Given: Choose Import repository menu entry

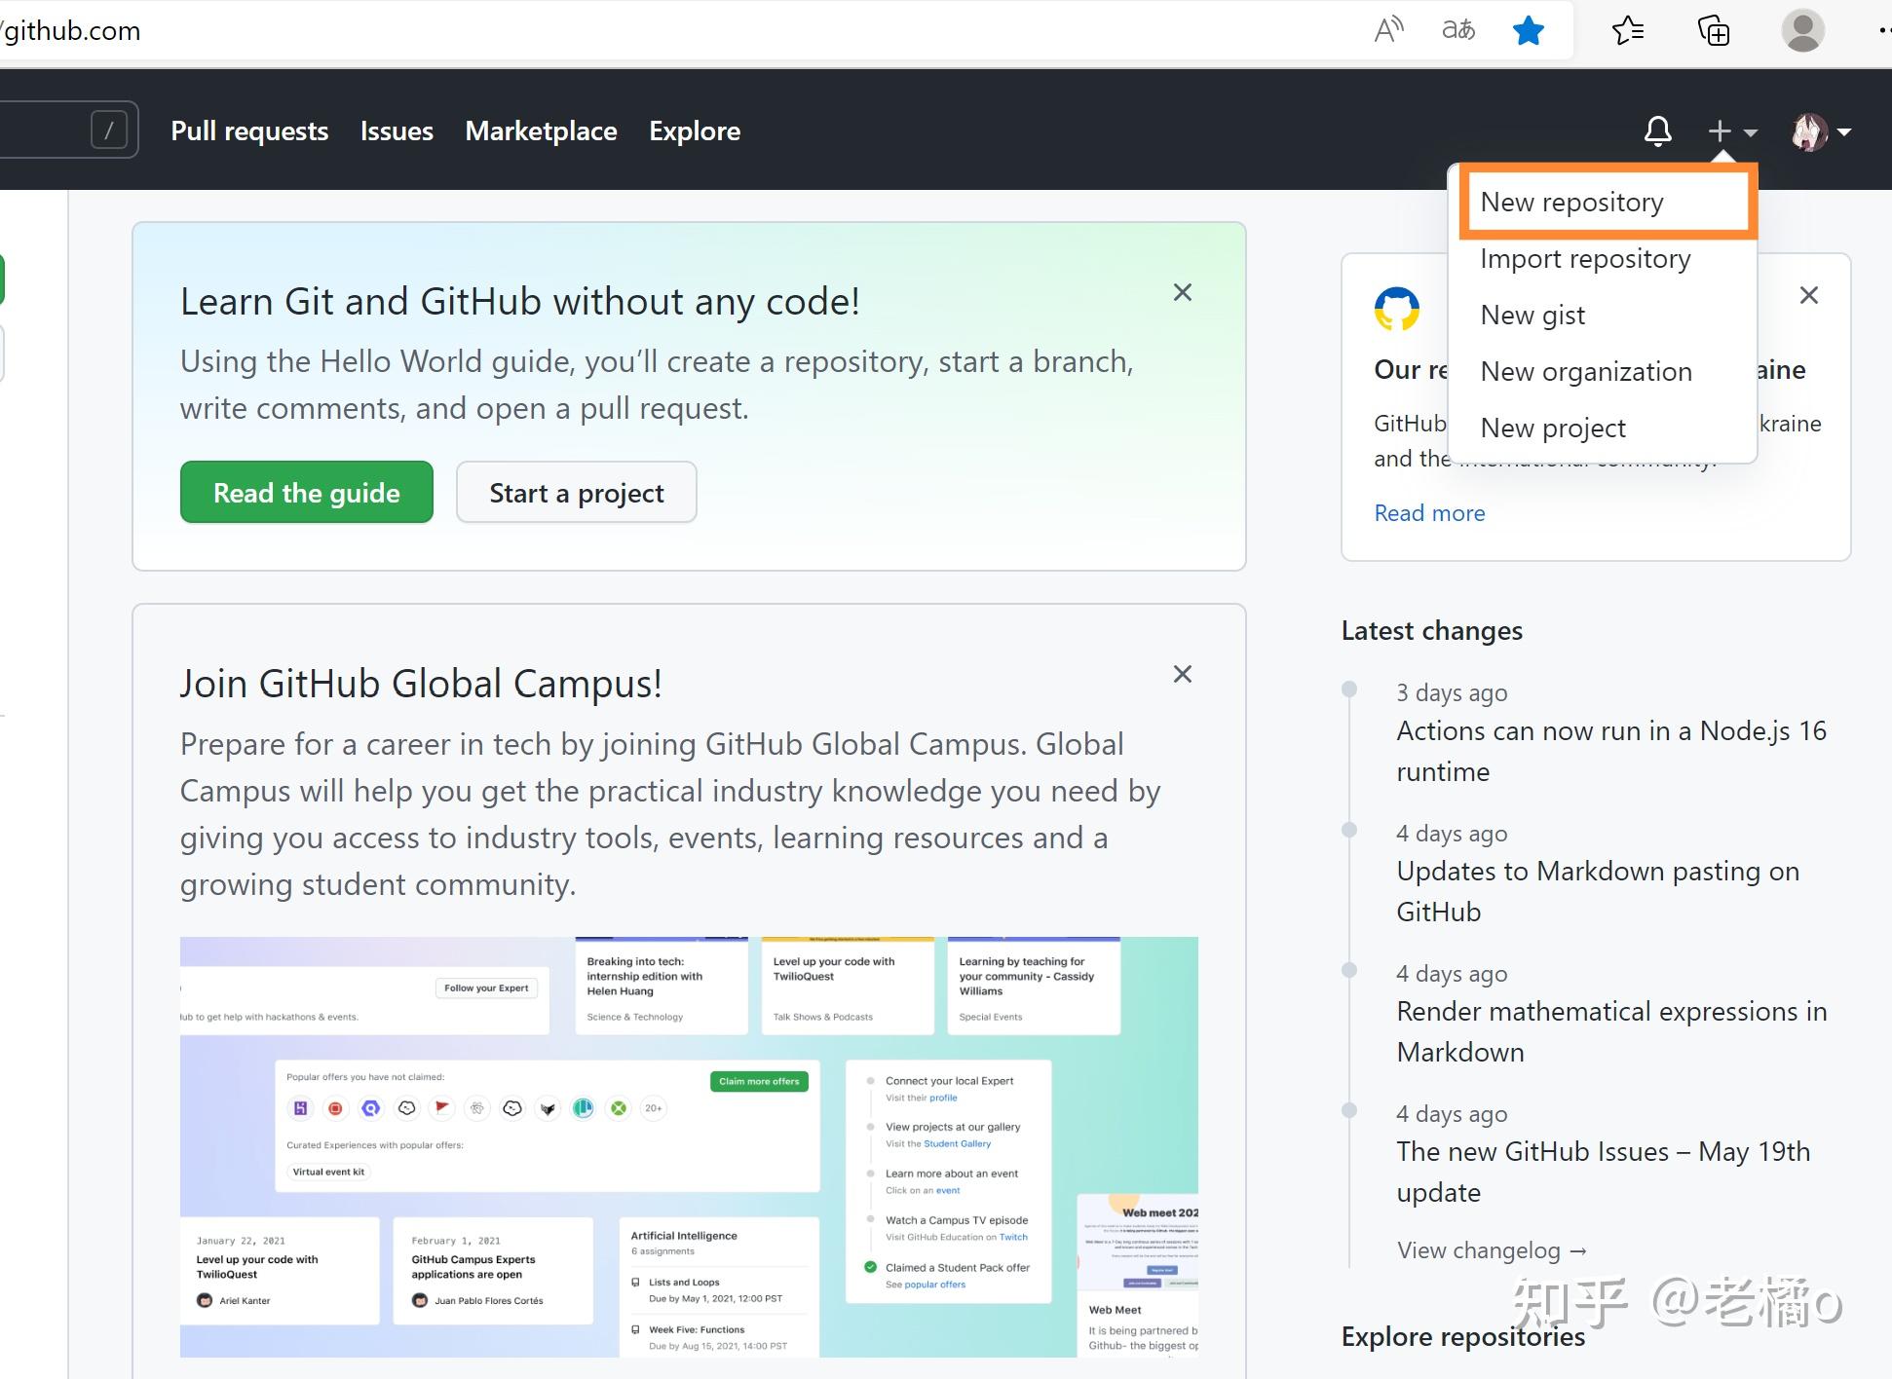Looking at the screenshot, I should click(x=1585, y=258).
